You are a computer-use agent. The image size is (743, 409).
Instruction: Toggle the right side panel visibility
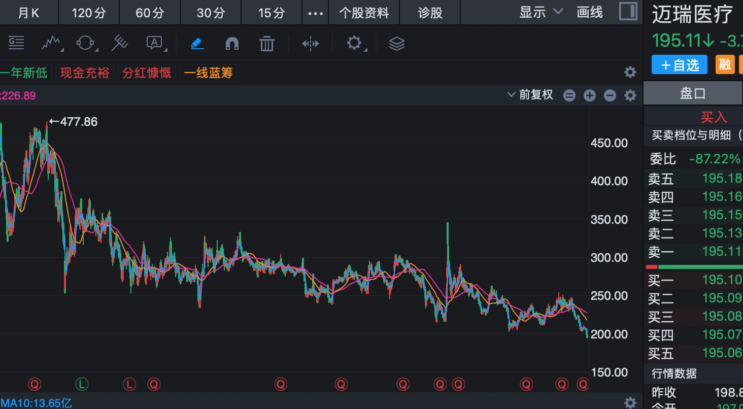pyautogui.click(x=628, y=12)
